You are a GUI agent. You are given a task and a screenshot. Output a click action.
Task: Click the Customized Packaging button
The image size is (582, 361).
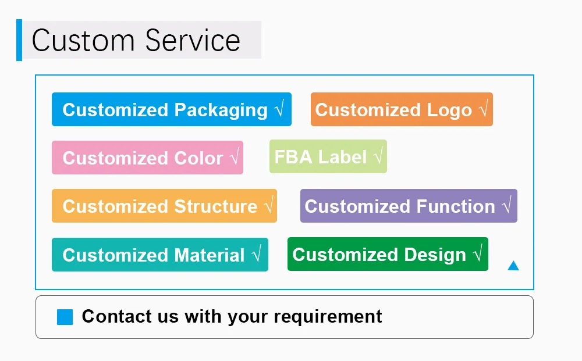pyautogui.click(x=171, y=109)
